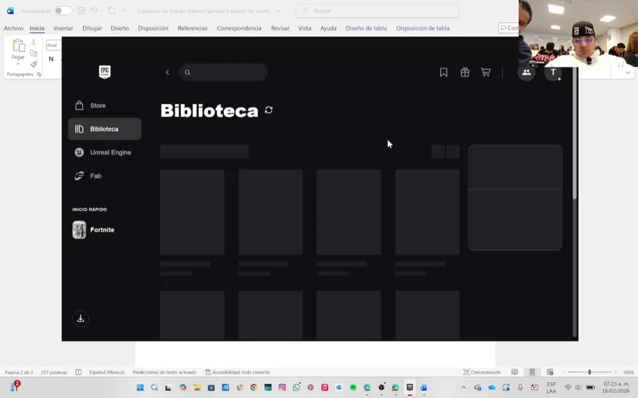Image resolution: width=638 pixels, height=398 pixels.
Task: Cut selection with the scissors icon
Action: pyautogui.click(x=34, y=42)
